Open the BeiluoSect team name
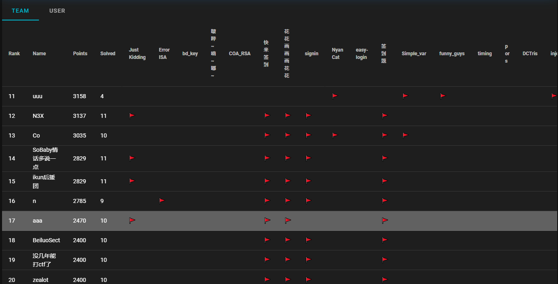 pos(46,240)
